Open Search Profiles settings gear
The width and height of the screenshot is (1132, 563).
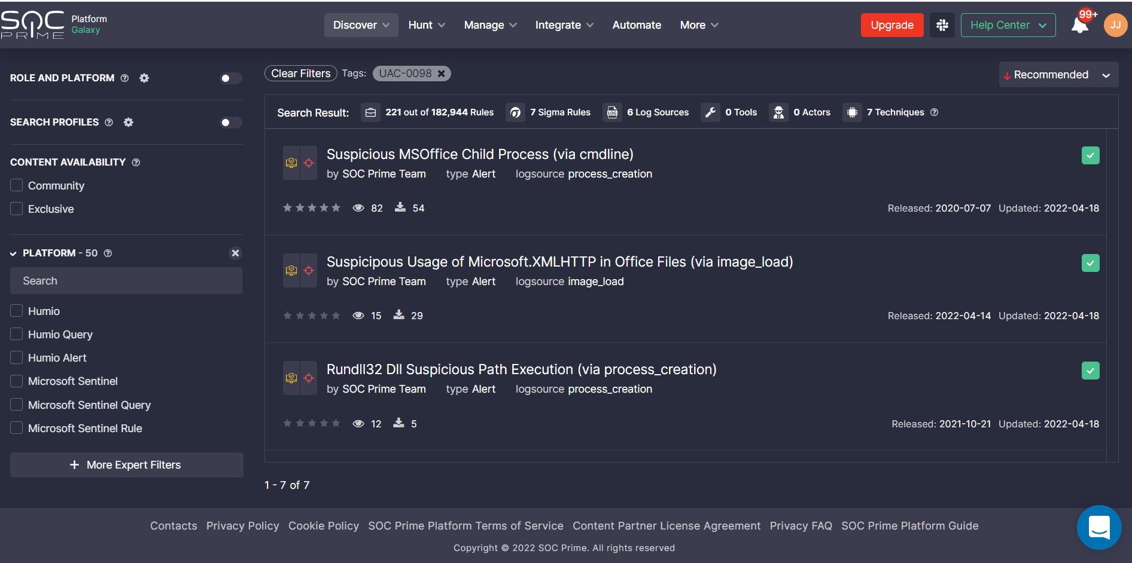tap(128, 123)
